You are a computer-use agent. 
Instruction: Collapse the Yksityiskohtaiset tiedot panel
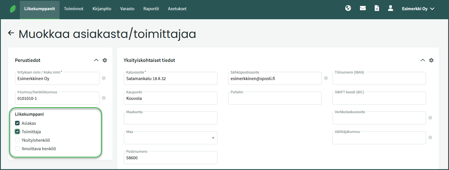tap(423, 60)
